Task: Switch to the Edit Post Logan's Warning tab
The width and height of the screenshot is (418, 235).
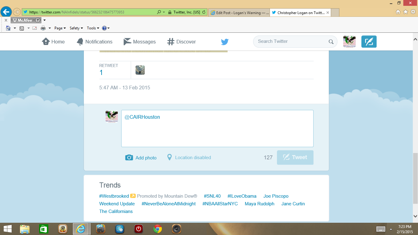Action: pyautogui.click(x=239, y=13)
